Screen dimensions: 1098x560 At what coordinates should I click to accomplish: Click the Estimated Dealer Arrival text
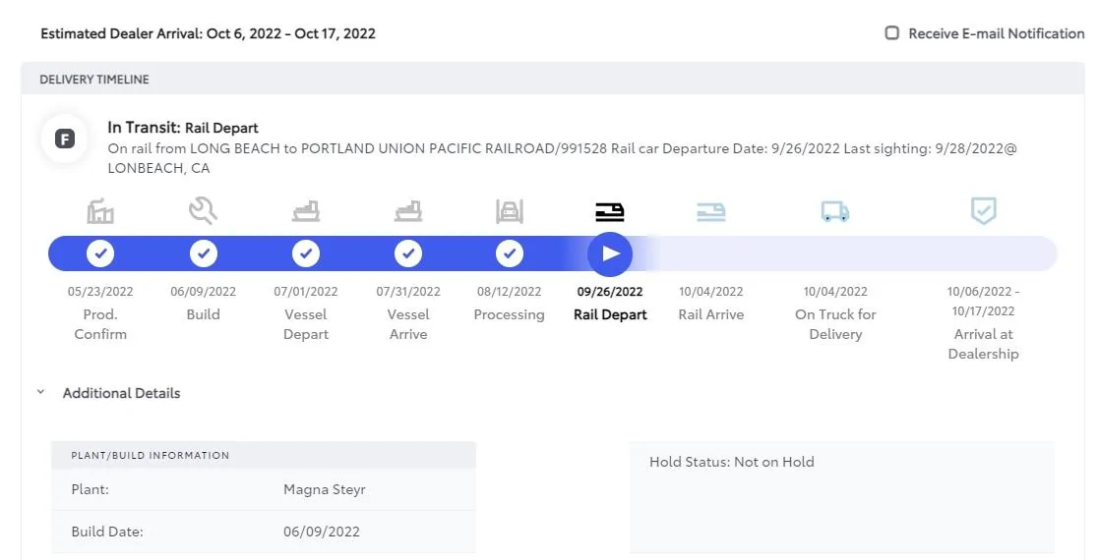[208, 33]
